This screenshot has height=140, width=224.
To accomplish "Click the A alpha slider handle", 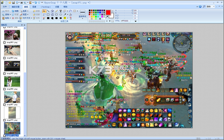I will (133, 10).
